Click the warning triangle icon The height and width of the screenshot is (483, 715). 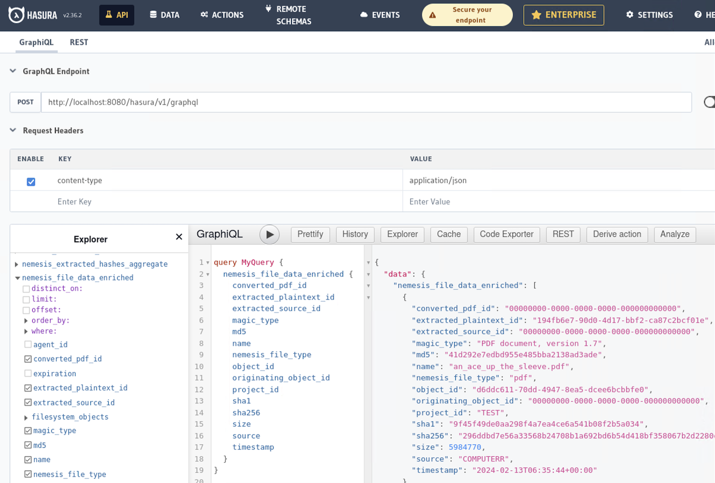[432, 15]
